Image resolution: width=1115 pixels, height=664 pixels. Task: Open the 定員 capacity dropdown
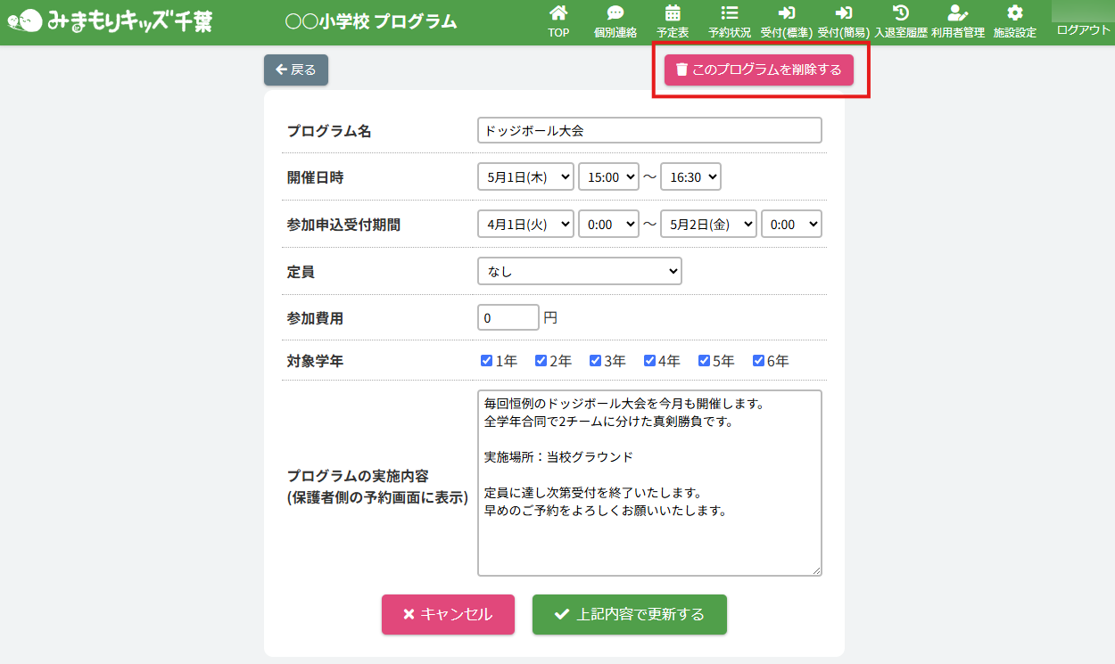[579, 271]
